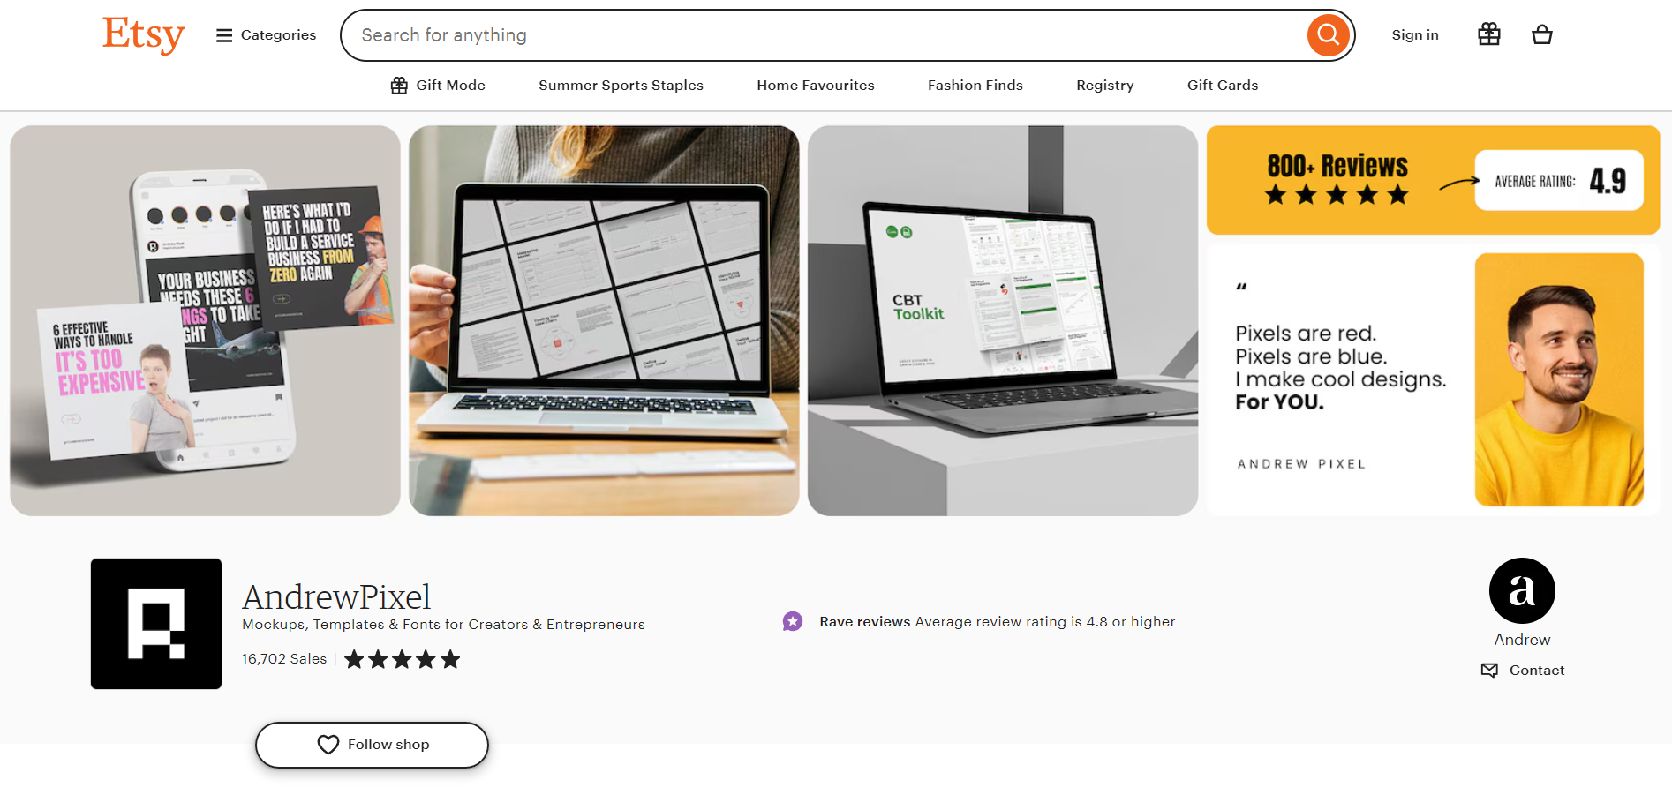
Task: Open the Categories hamburger menu
Action: [266, 35]
